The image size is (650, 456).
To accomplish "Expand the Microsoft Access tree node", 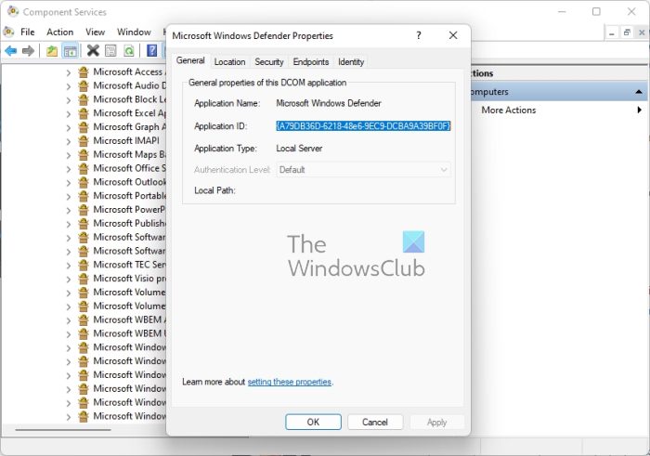I will 69,72.
